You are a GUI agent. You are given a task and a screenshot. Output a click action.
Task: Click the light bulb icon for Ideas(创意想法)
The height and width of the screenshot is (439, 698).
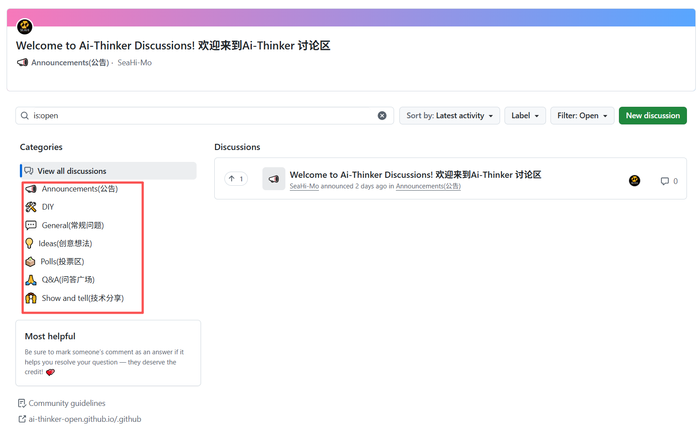30,243
